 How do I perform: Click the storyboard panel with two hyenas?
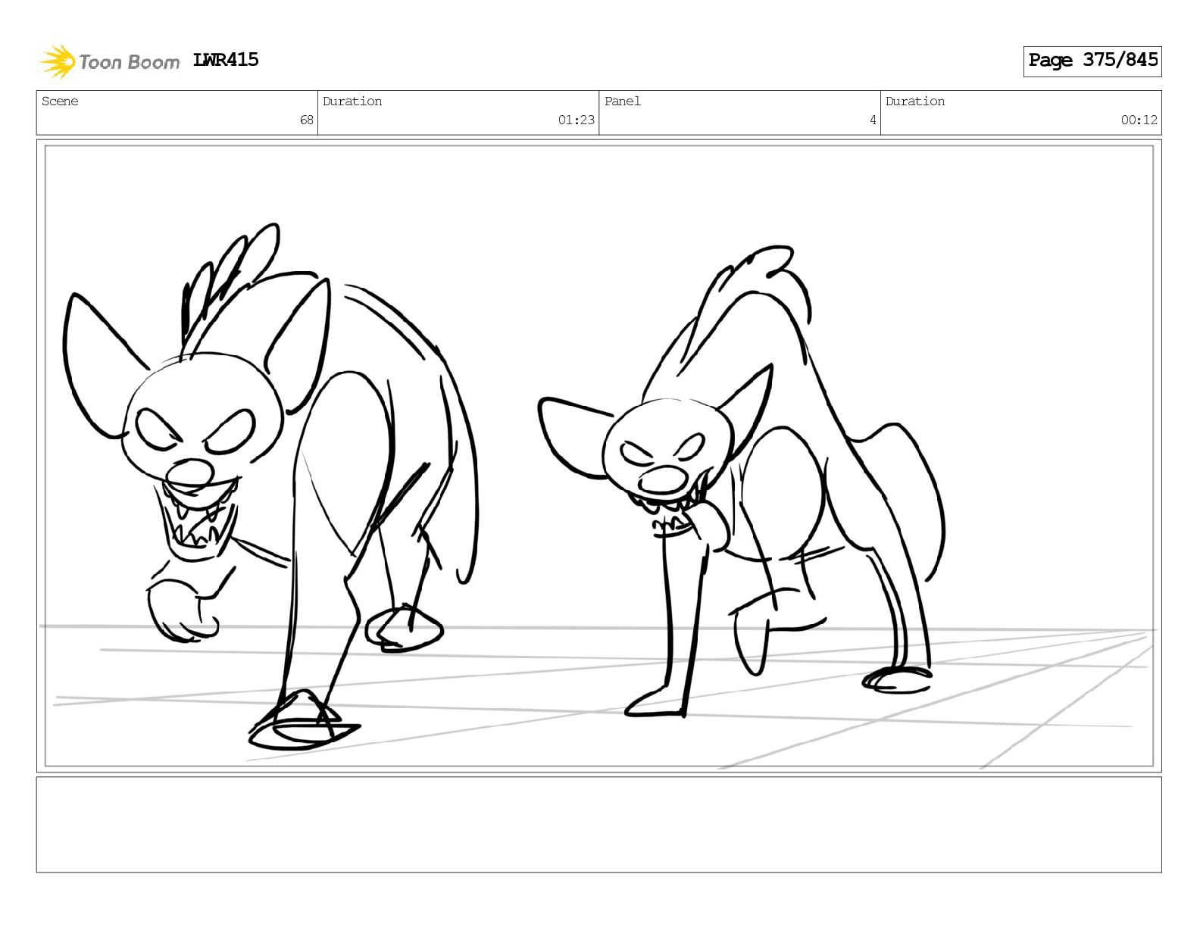click(x=598, y=455)
